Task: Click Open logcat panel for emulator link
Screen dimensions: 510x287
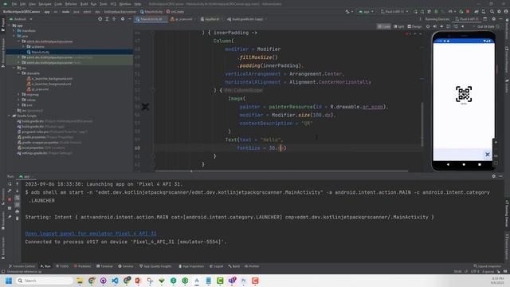Action: (91, 234)
